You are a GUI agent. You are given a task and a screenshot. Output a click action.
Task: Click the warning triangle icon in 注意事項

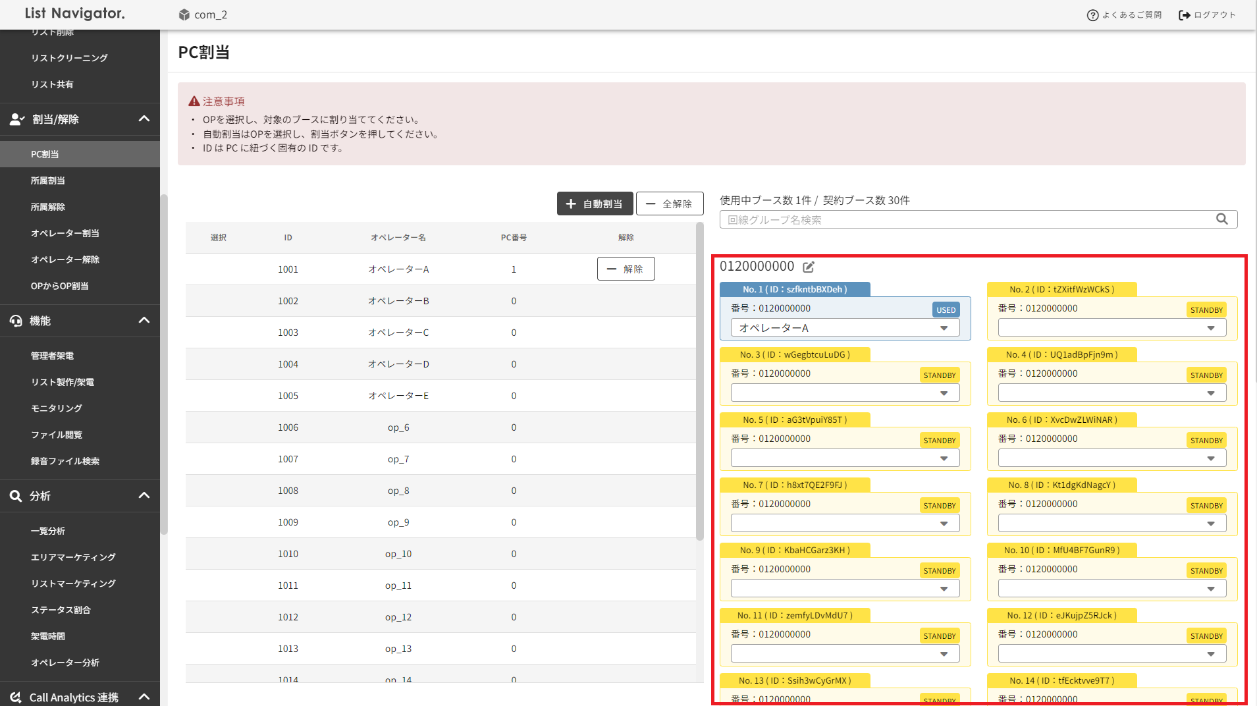click(194, 101)
